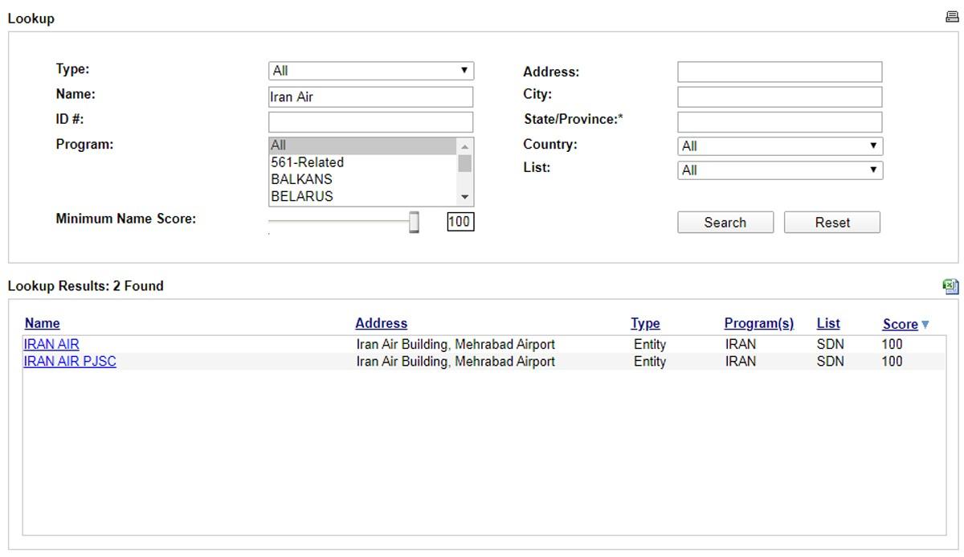
Task: Open the IRAN AIR PJSC entity link
Action: coord(70,362)
